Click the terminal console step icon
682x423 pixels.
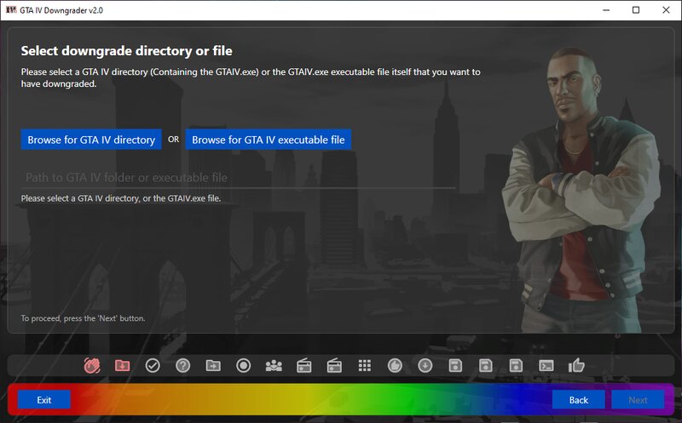(546, 365)
